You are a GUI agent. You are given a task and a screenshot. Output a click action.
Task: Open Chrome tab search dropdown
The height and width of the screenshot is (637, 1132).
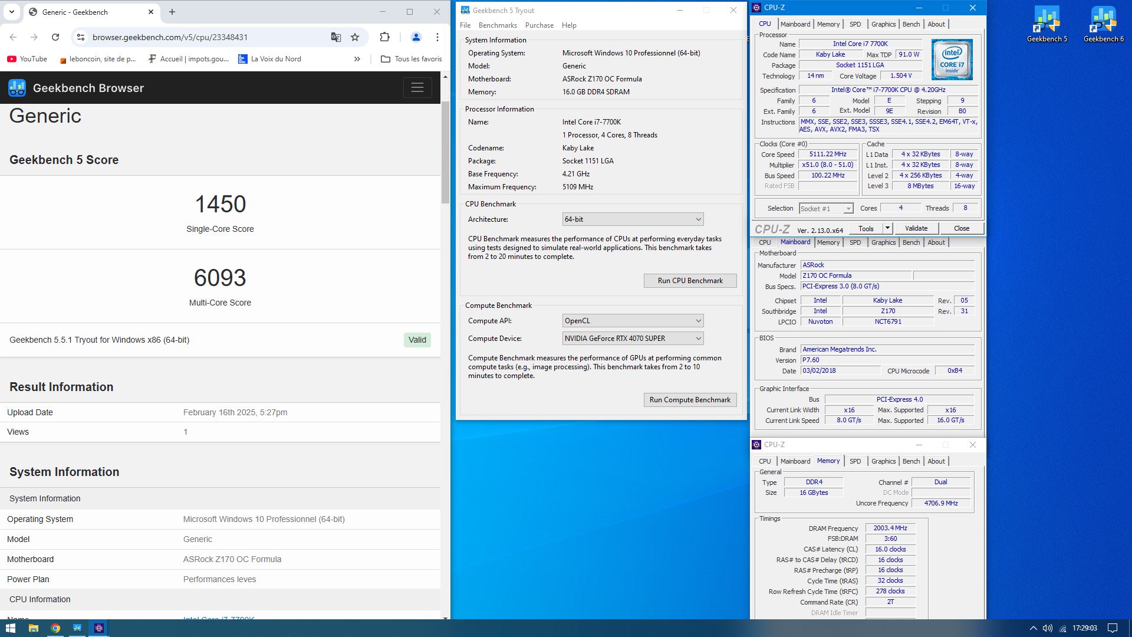[12, 12]
